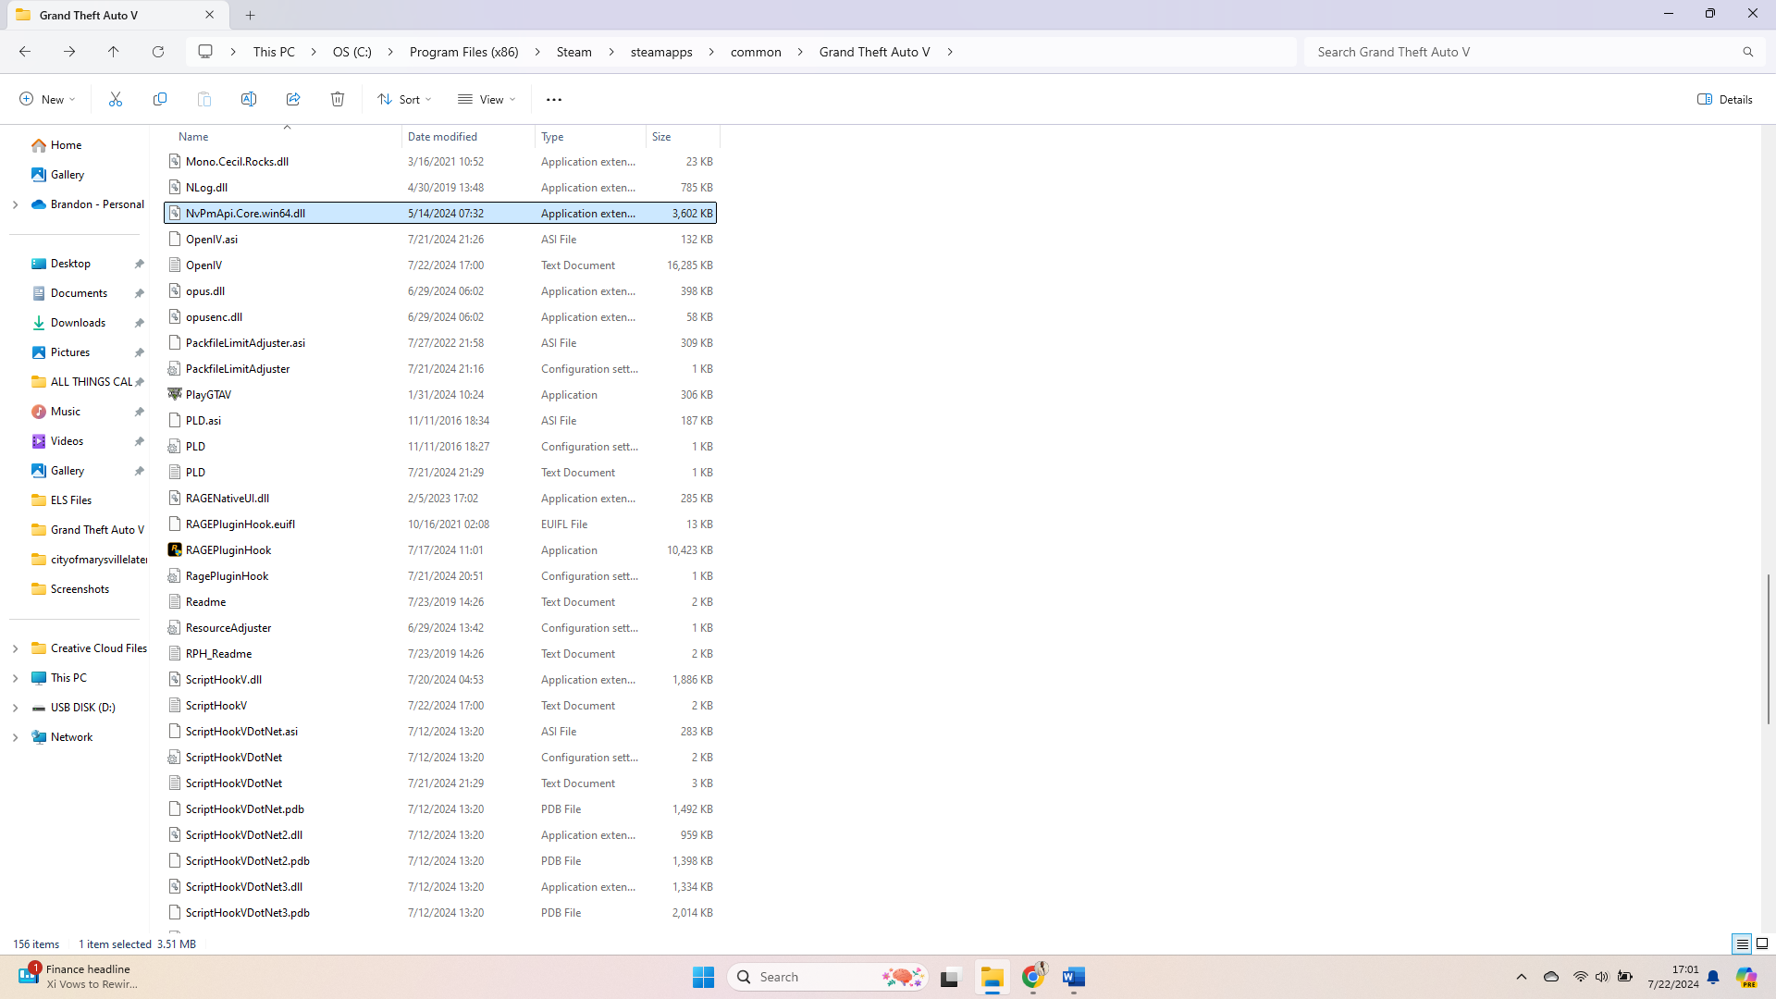The width and height of the screenshot is (1776, 999).
Task: Switch to details list view in status bar
Action: click(x=1742, y=943)
